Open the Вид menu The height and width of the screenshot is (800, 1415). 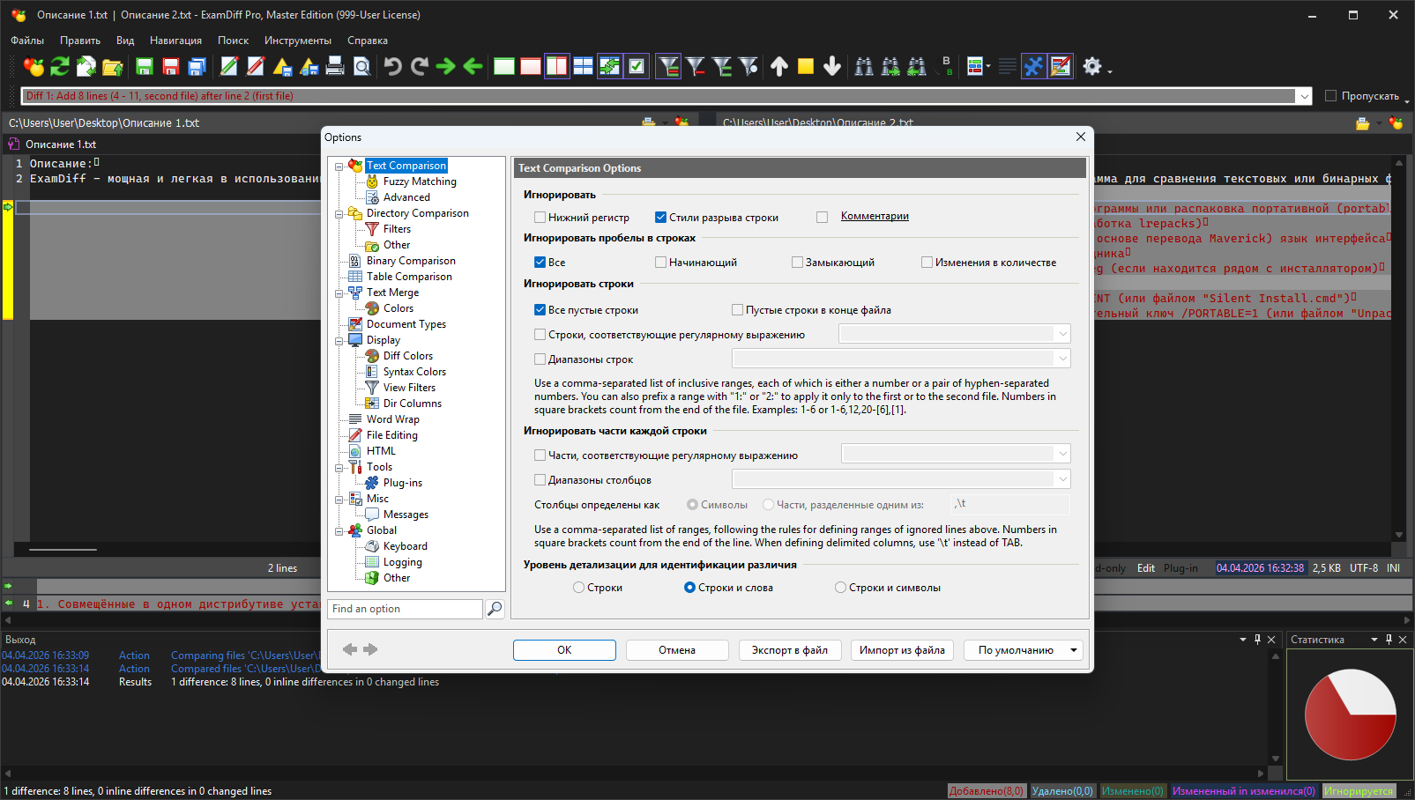pyautogui.click(x=125, y=41)
